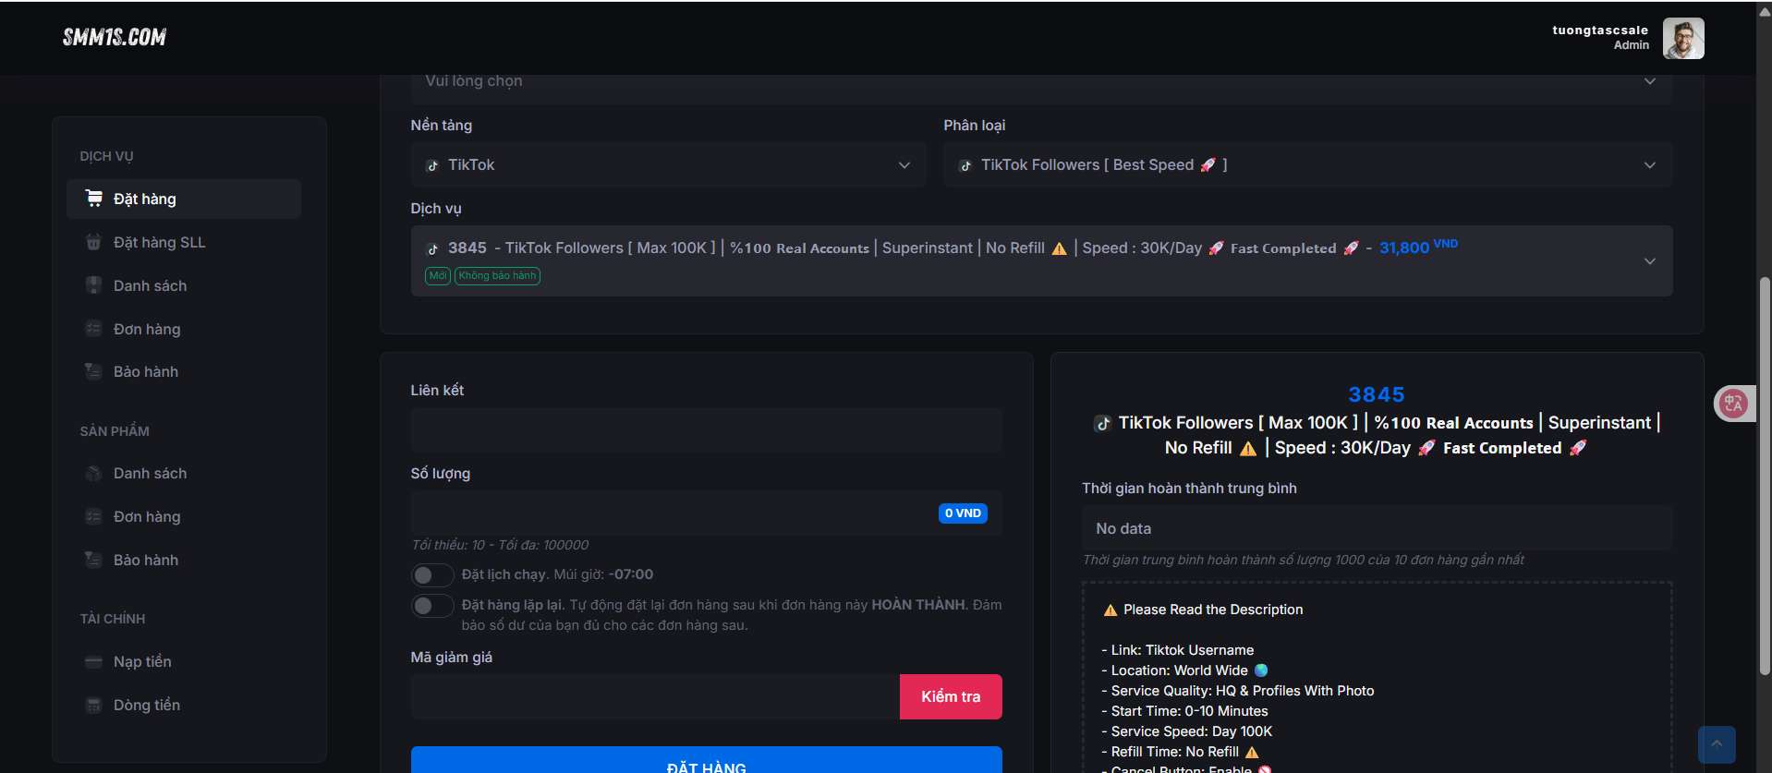Click the shopping cart icon beside Đặt hàng
Viewport: 1772px width, 773px height.
(93, 199)
